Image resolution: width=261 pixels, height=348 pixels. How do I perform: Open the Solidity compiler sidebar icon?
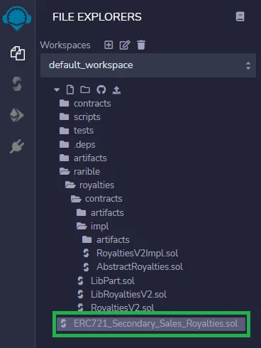point(17,84)
